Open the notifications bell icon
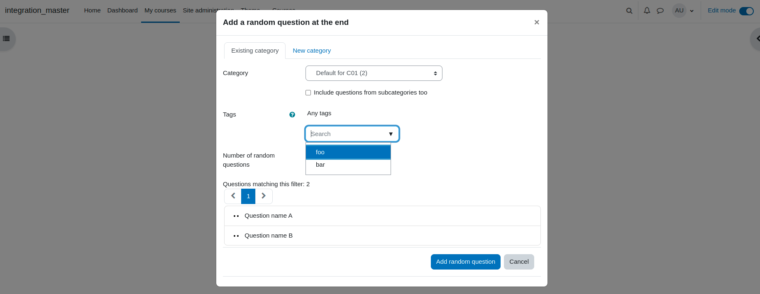This screenshot has width=760, height=294. click(647, 10)
